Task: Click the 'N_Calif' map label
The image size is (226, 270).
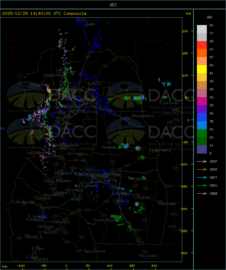Action: (94, 83)
